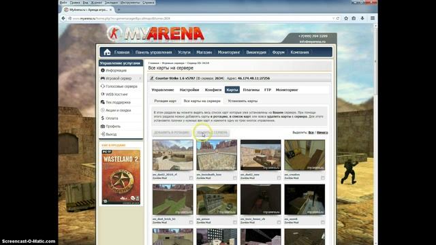The height and width of the screenshot is (245, 436).
Task: Switch to the Плагины server tab
Action: click(x=251, y=90)
